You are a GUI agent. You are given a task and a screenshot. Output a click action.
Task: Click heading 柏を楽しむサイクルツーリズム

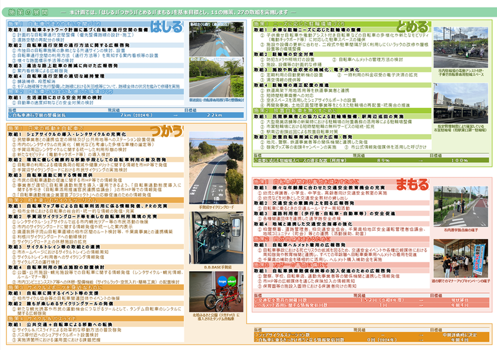62,200
